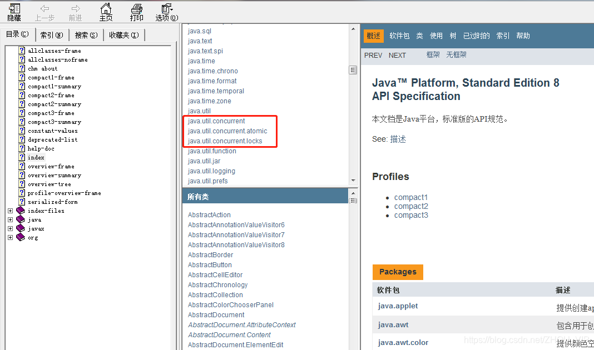The height and width of the screenshot is (350, 594).
Task: Select the overview-summary tree item
Action: tap(54, 175)
